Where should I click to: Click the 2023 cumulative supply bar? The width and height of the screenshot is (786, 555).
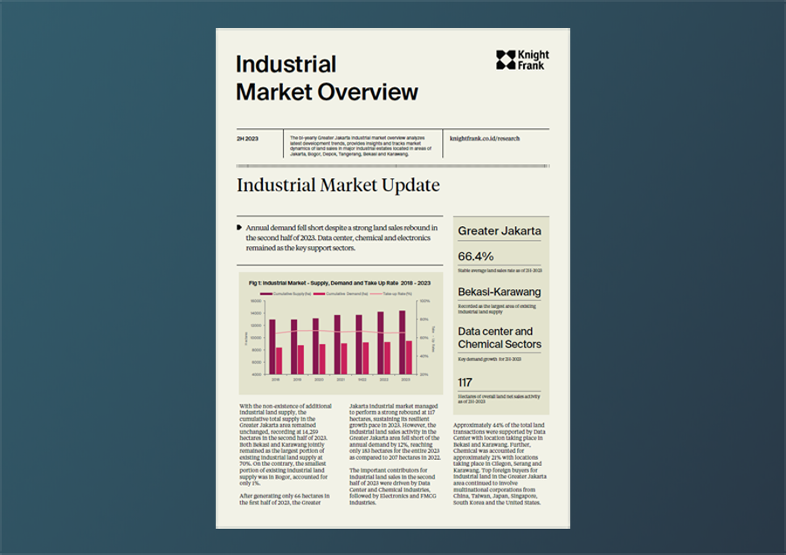402,343
